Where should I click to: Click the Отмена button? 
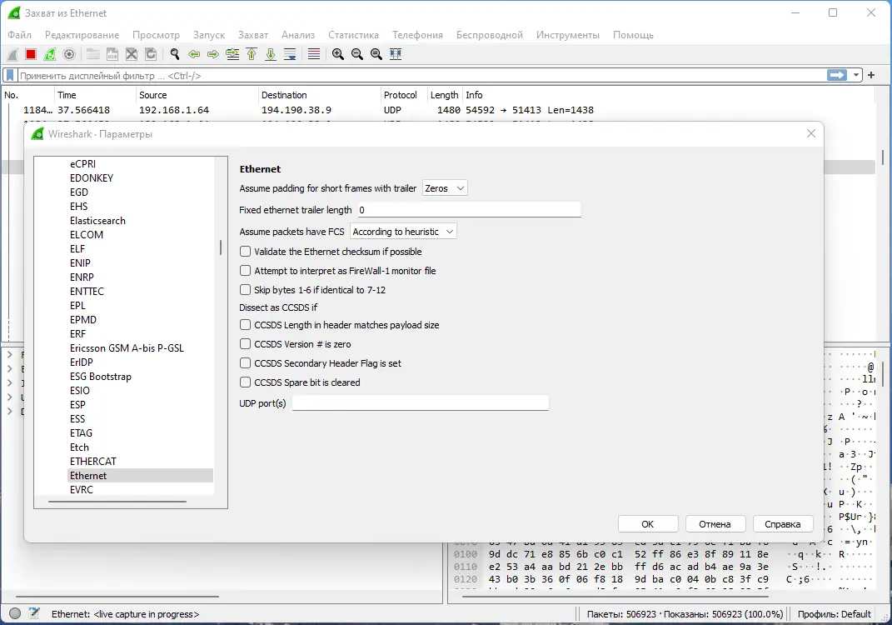point(715,524)
